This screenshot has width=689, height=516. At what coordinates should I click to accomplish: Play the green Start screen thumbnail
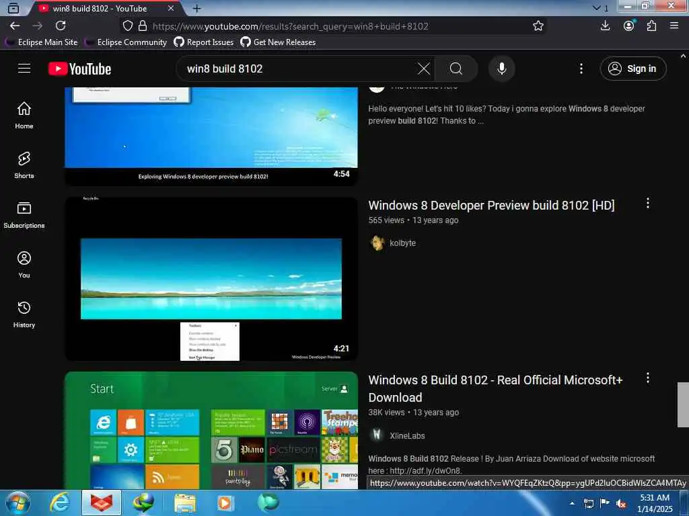211,431
